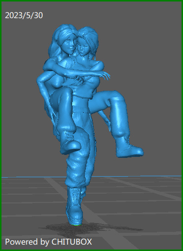Click the Powered by CHITUBOX watermark
The width and height of the screenshot is (183, 251).
(49, 242)
